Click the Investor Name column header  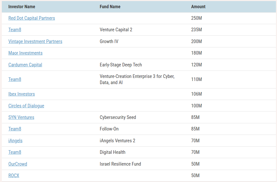point(22,7)
